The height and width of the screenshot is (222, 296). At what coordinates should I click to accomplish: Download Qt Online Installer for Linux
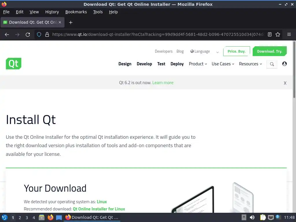click(99, 209)
